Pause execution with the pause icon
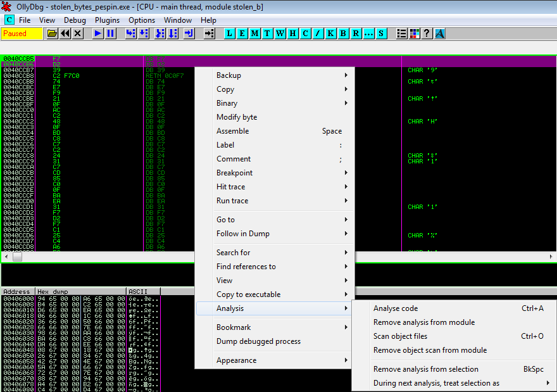Viewport: 557px width, 392px height. coord(111,34)
